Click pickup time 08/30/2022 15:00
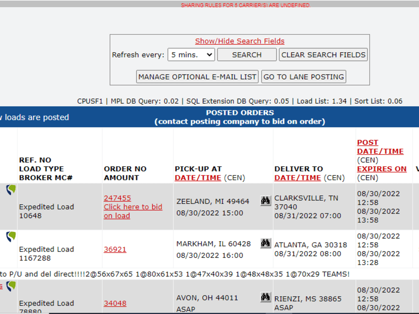The height and width of the screenshot is (314, 419). pyautogui.click(x=210, y=213)
